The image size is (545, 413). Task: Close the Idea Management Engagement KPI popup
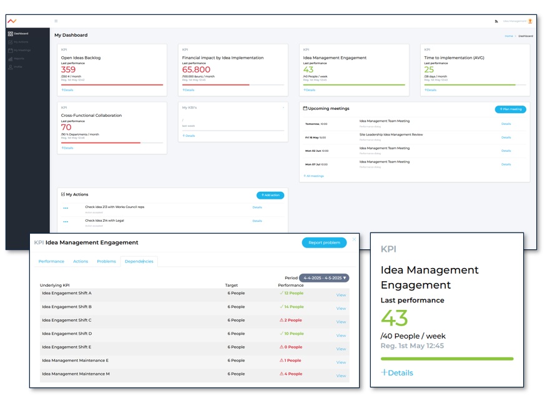coord(354,239)
